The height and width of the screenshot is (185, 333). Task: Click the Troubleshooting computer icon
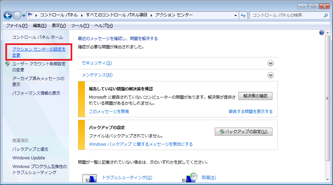pos(90,178)
